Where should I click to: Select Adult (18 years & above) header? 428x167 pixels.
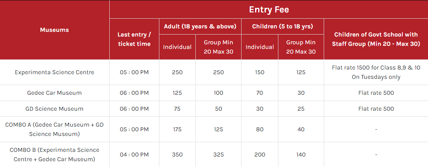pyautogui.click(x=200, y=26)
